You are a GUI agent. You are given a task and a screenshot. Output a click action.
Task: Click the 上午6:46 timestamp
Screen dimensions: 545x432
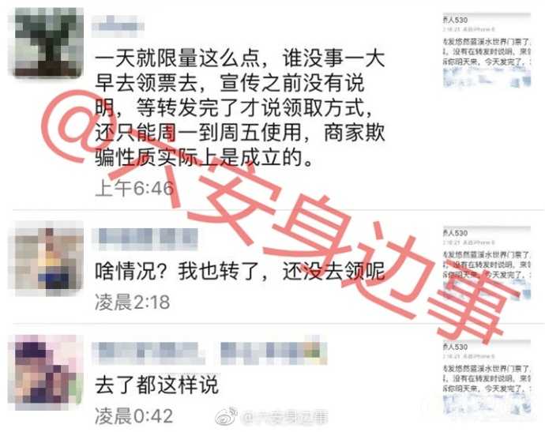pos(134,189)
